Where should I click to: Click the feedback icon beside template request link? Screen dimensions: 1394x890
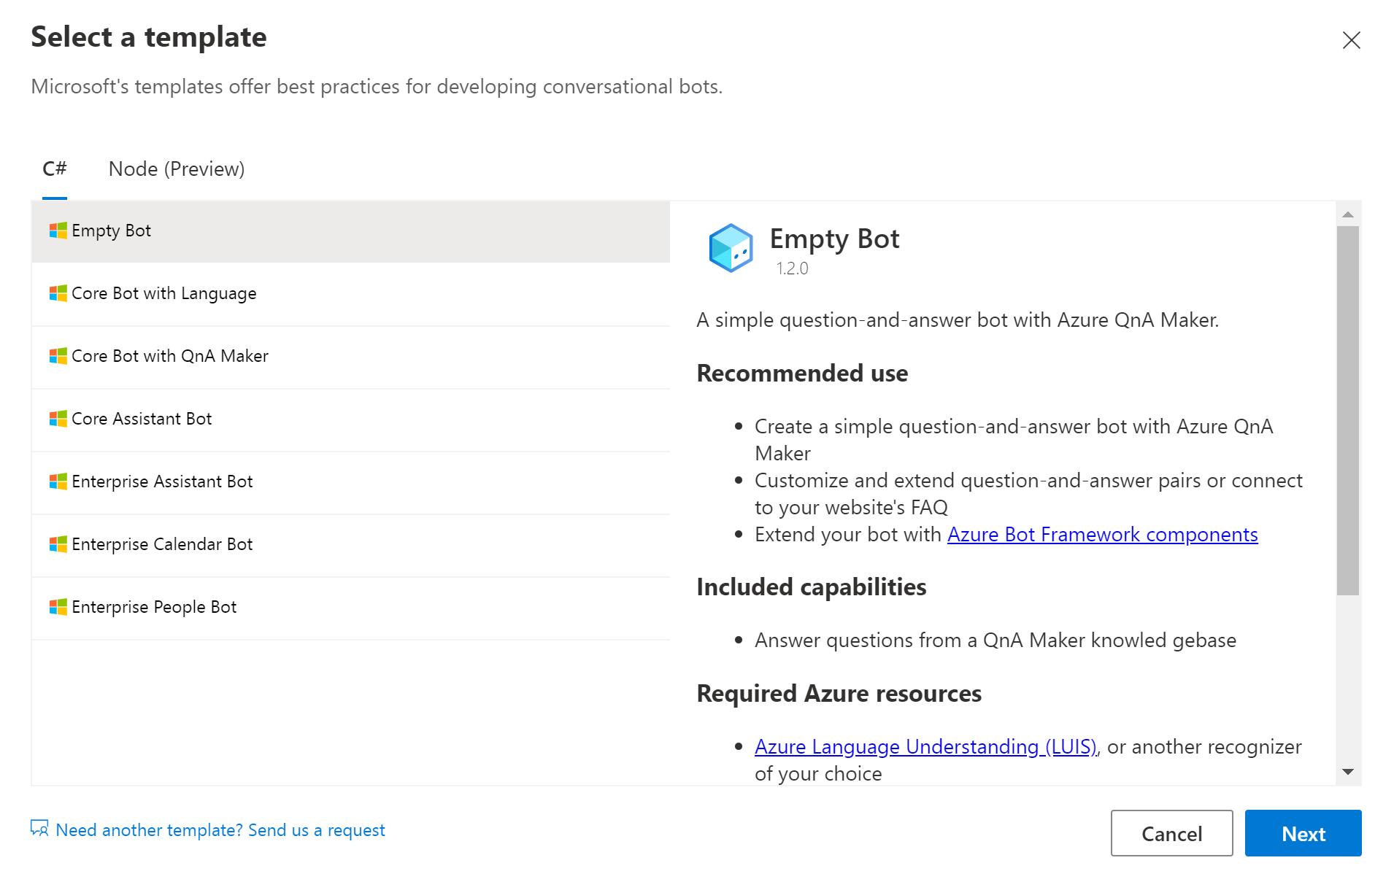pos(39,829)
